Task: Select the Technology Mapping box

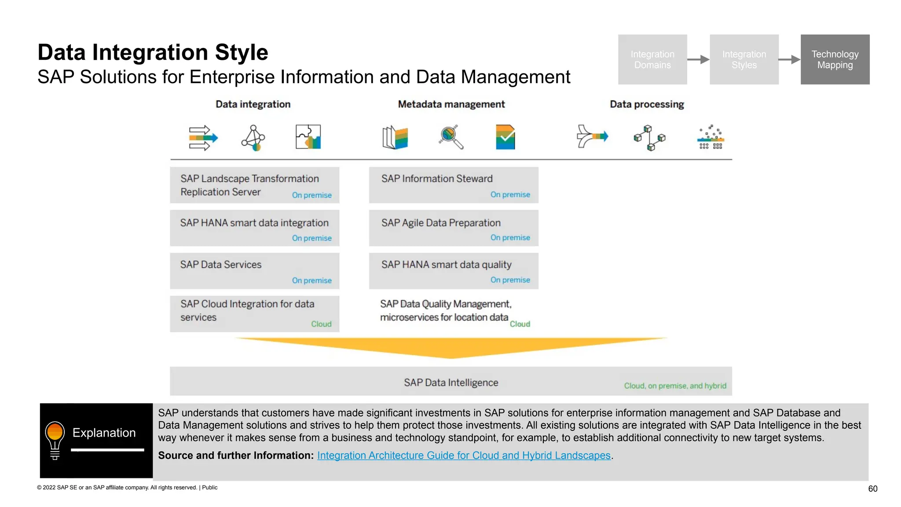Action: pyautogui.click(x=835, y=59)
